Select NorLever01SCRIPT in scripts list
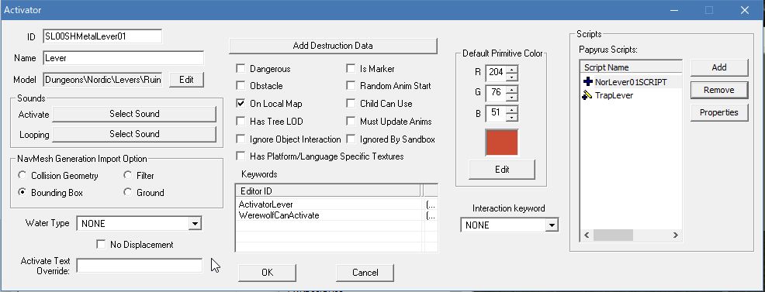 (631, 82)
